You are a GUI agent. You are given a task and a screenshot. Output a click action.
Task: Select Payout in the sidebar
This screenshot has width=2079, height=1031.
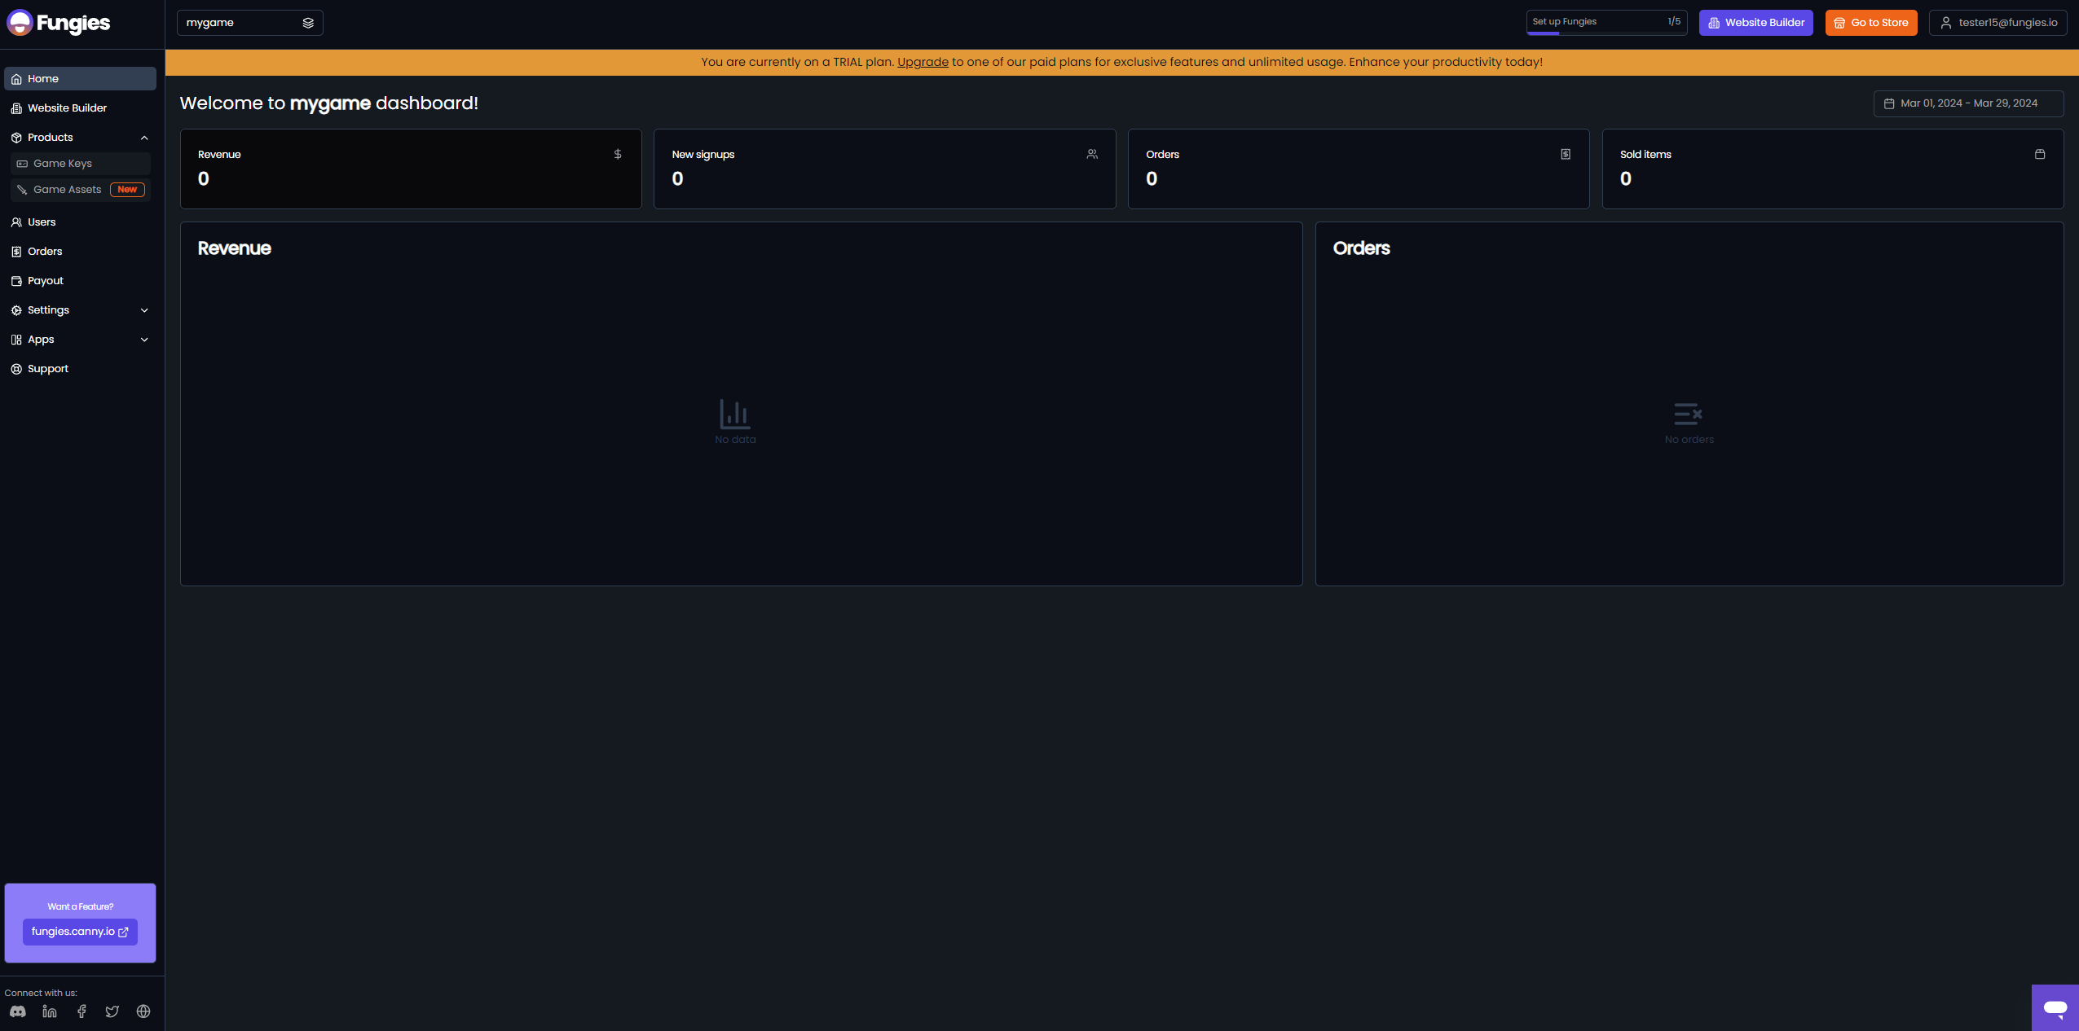coord(46,281)
